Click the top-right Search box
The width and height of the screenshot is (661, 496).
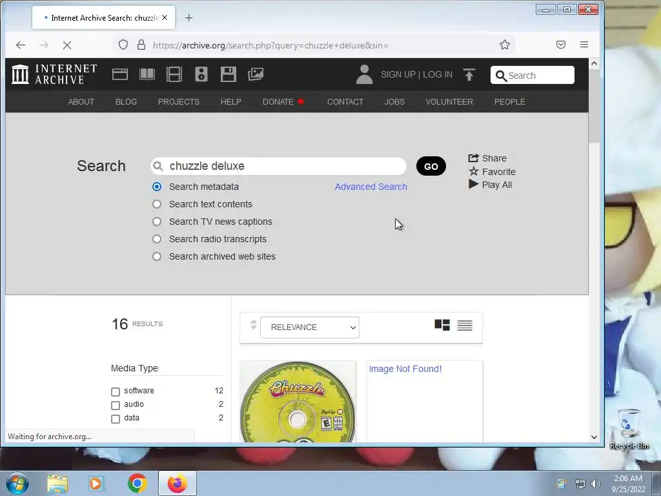point(532,75)
